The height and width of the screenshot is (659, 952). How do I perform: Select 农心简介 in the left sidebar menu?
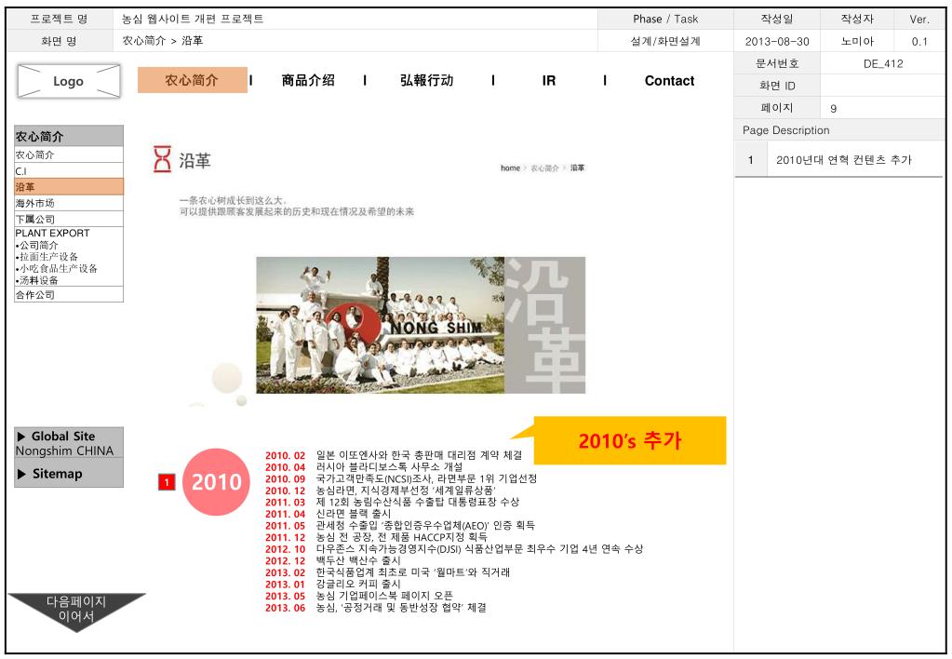69,155
